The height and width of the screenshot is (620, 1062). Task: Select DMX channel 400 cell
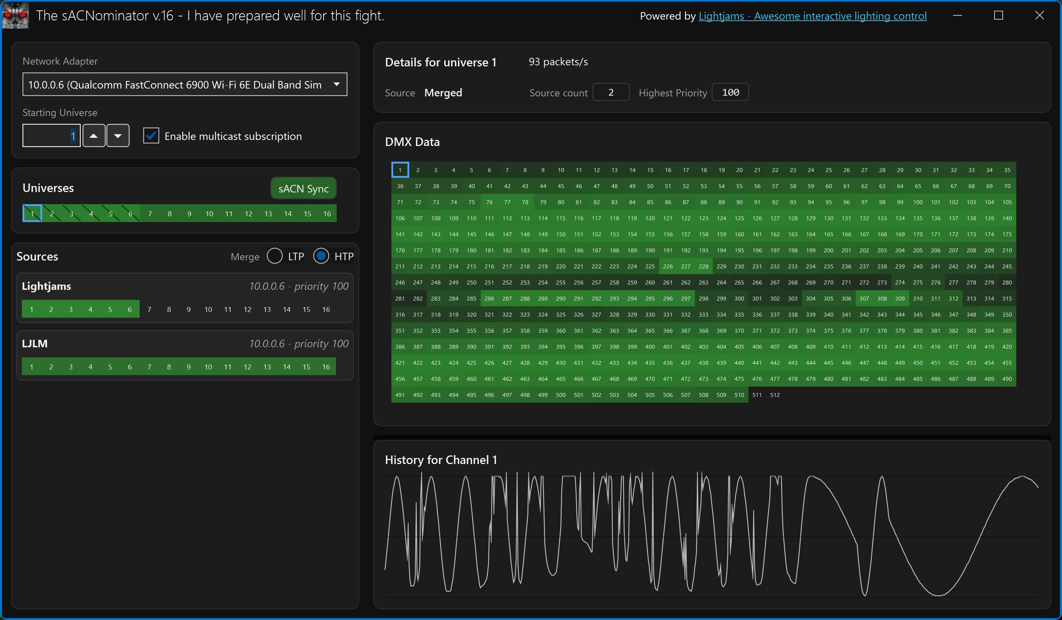tap(650, 347)
